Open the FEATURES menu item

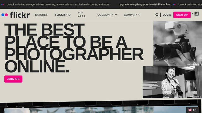tap(40, 15)
